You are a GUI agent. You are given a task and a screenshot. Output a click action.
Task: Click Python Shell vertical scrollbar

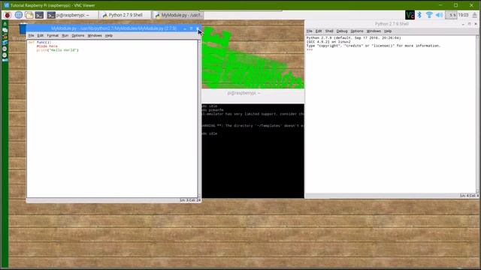point(478,114)
